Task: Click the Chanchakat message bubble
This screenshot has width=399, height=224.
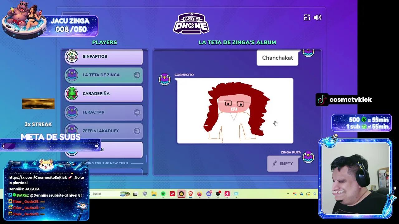Action: [277, 58]
